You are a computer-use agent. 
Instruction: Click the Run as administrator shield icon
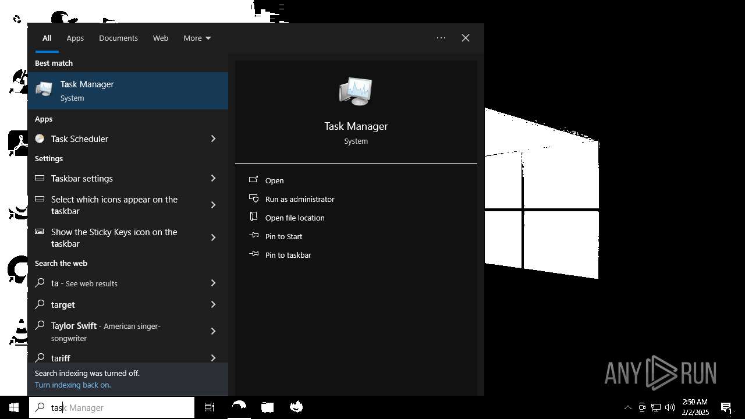(x=254, y=198)
